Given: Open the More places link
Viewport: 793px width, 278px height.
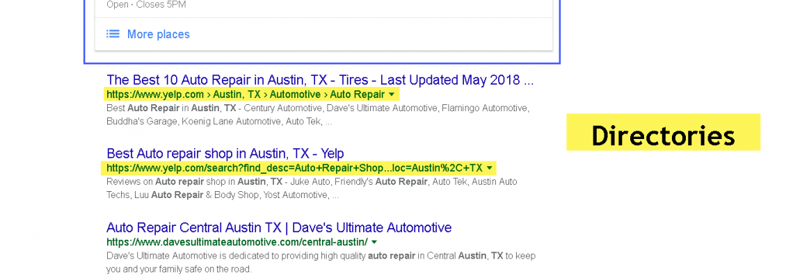Looking at the screenshot, I should 158,34.
